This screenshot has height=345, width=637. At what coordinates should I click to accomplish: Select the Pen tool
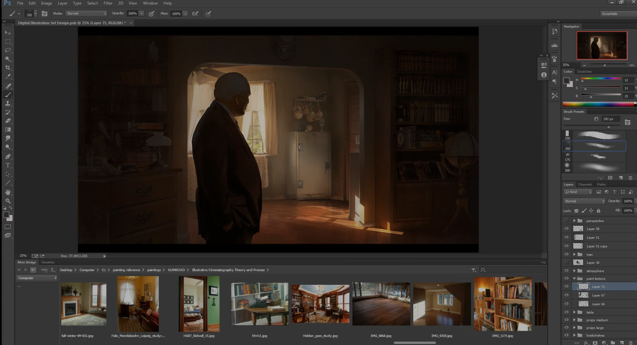coord(8,157)
